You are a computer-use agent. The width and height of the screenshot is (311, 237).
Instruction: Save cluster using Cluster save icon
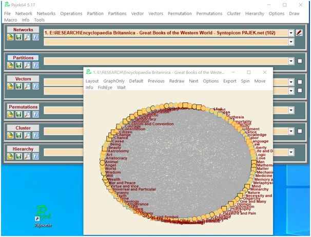[x=19, y=135]
